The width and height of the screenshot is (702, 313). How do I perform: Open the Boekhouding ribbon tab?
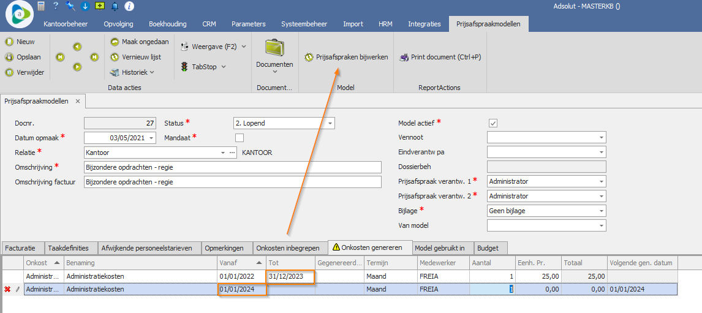[167, 24]
